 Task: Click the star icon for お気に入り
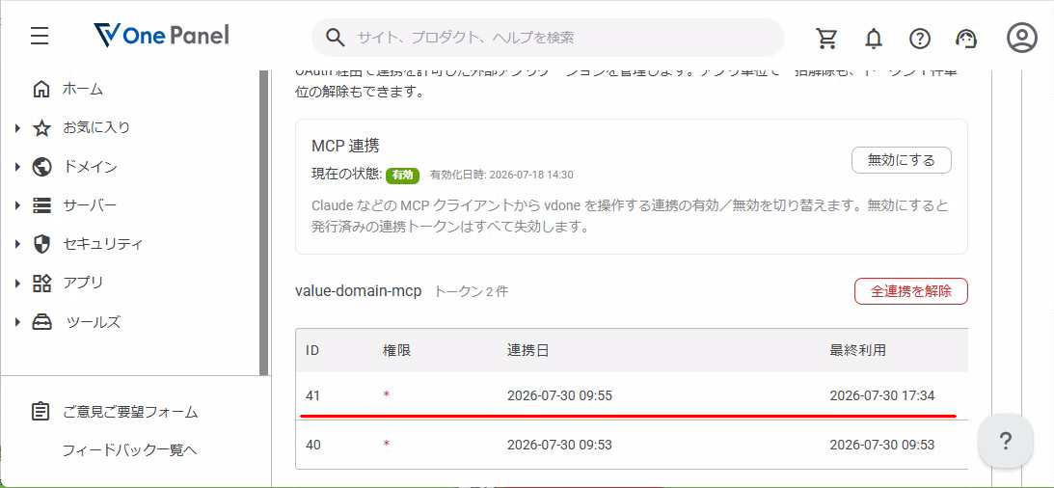(x=41, y=127)
